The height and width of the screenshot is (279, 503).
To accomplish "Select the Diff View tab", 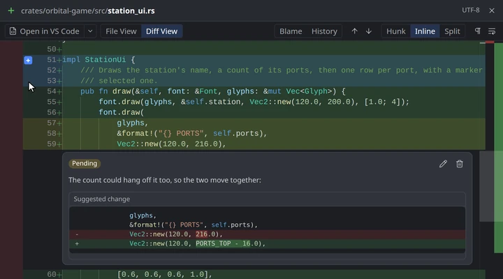I will click(x=161, y=31).
